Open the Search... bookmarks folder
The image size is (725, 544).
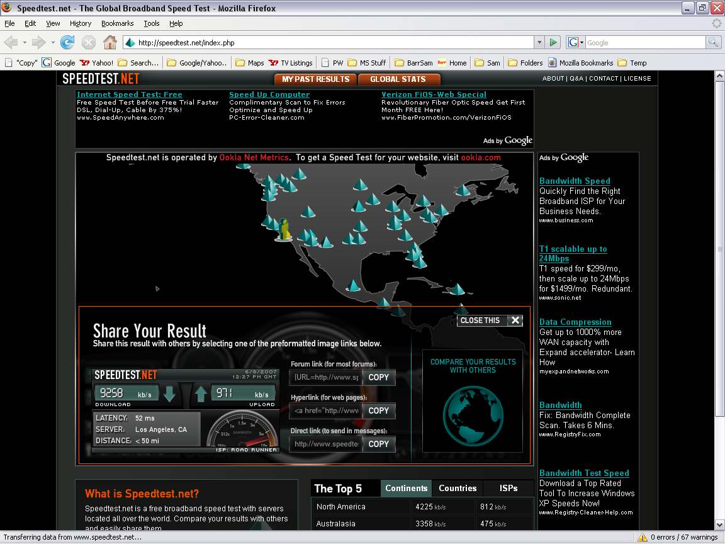pyautogui.click(x=138, y=63)
